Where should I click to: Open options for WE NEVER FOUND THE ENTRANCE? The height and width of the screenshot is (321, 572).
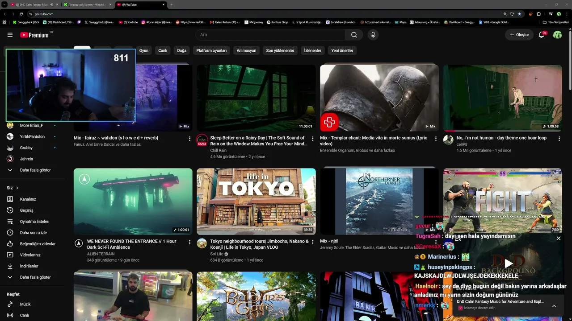click(x=190, y=242)
